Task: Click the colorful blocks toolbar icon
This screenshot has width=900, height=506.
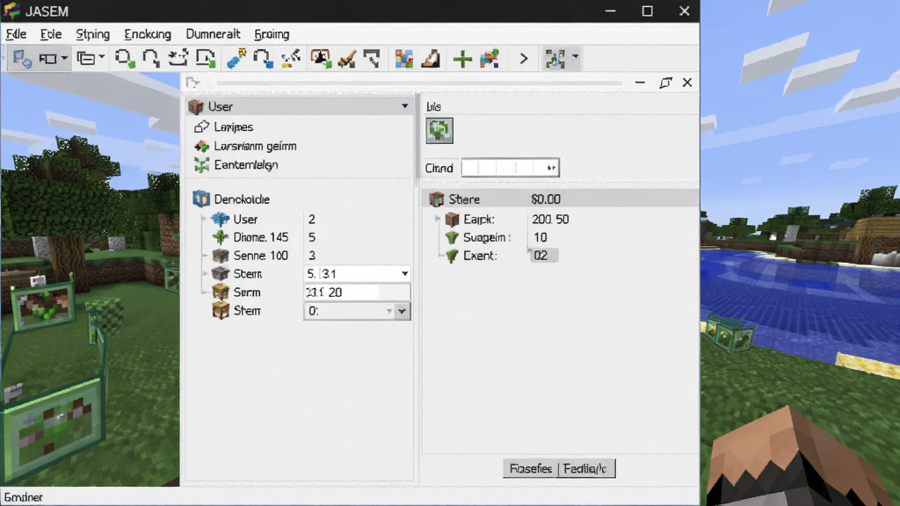Action: coord(404,59)
